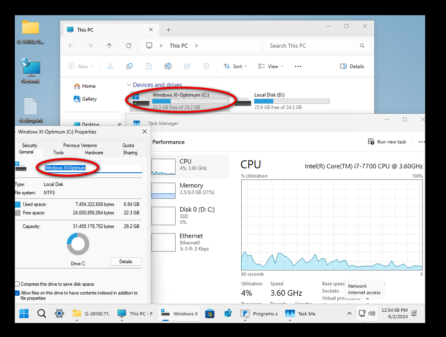Go back with Explorer back arrow
The width and height of the screenshot is (446, 337).
[x=71, y=45]
